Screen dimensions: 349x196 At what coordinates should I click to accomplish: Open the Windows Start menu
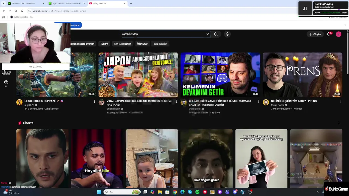(x=99, y=192)
